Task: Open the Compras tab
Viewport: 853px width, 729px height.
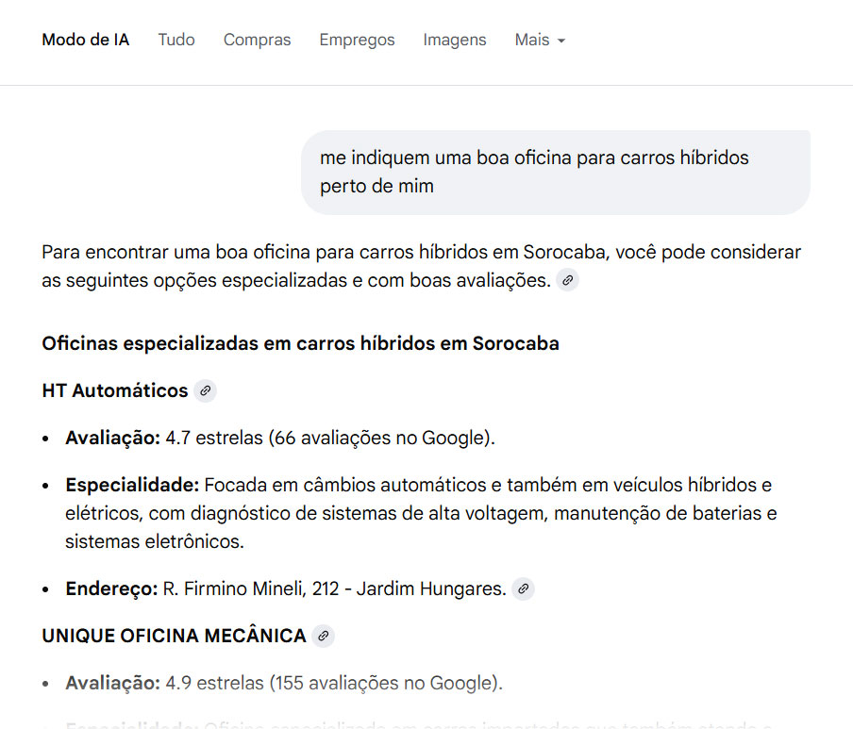Action: coord(257,40)
